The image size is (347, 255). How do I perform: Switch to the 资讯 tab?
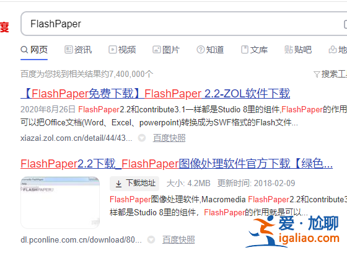78,50
